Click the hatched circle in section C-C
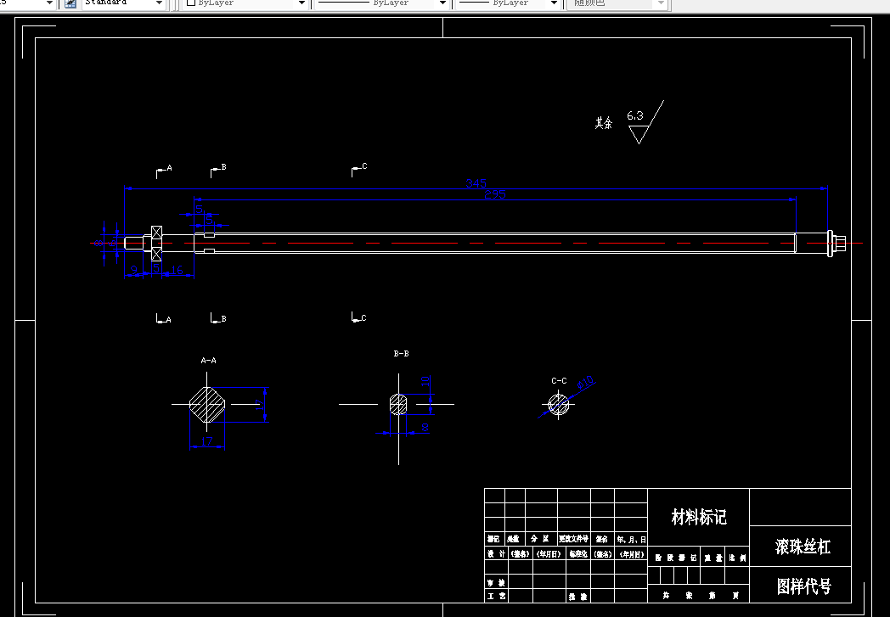Viewport: 890px width, 617px height. tap(559, 404)
